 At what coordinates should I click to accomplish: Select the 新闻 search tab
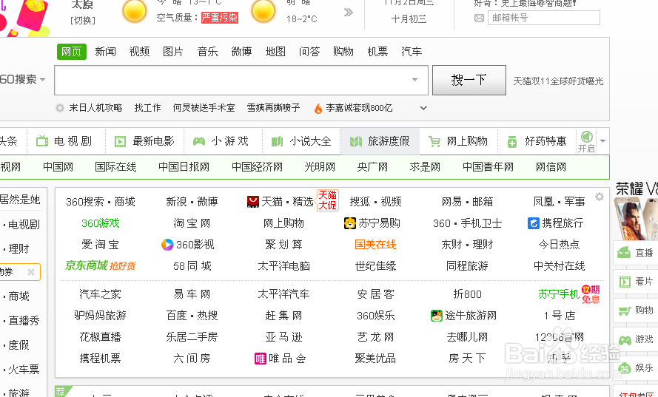(x=105, y=52)
